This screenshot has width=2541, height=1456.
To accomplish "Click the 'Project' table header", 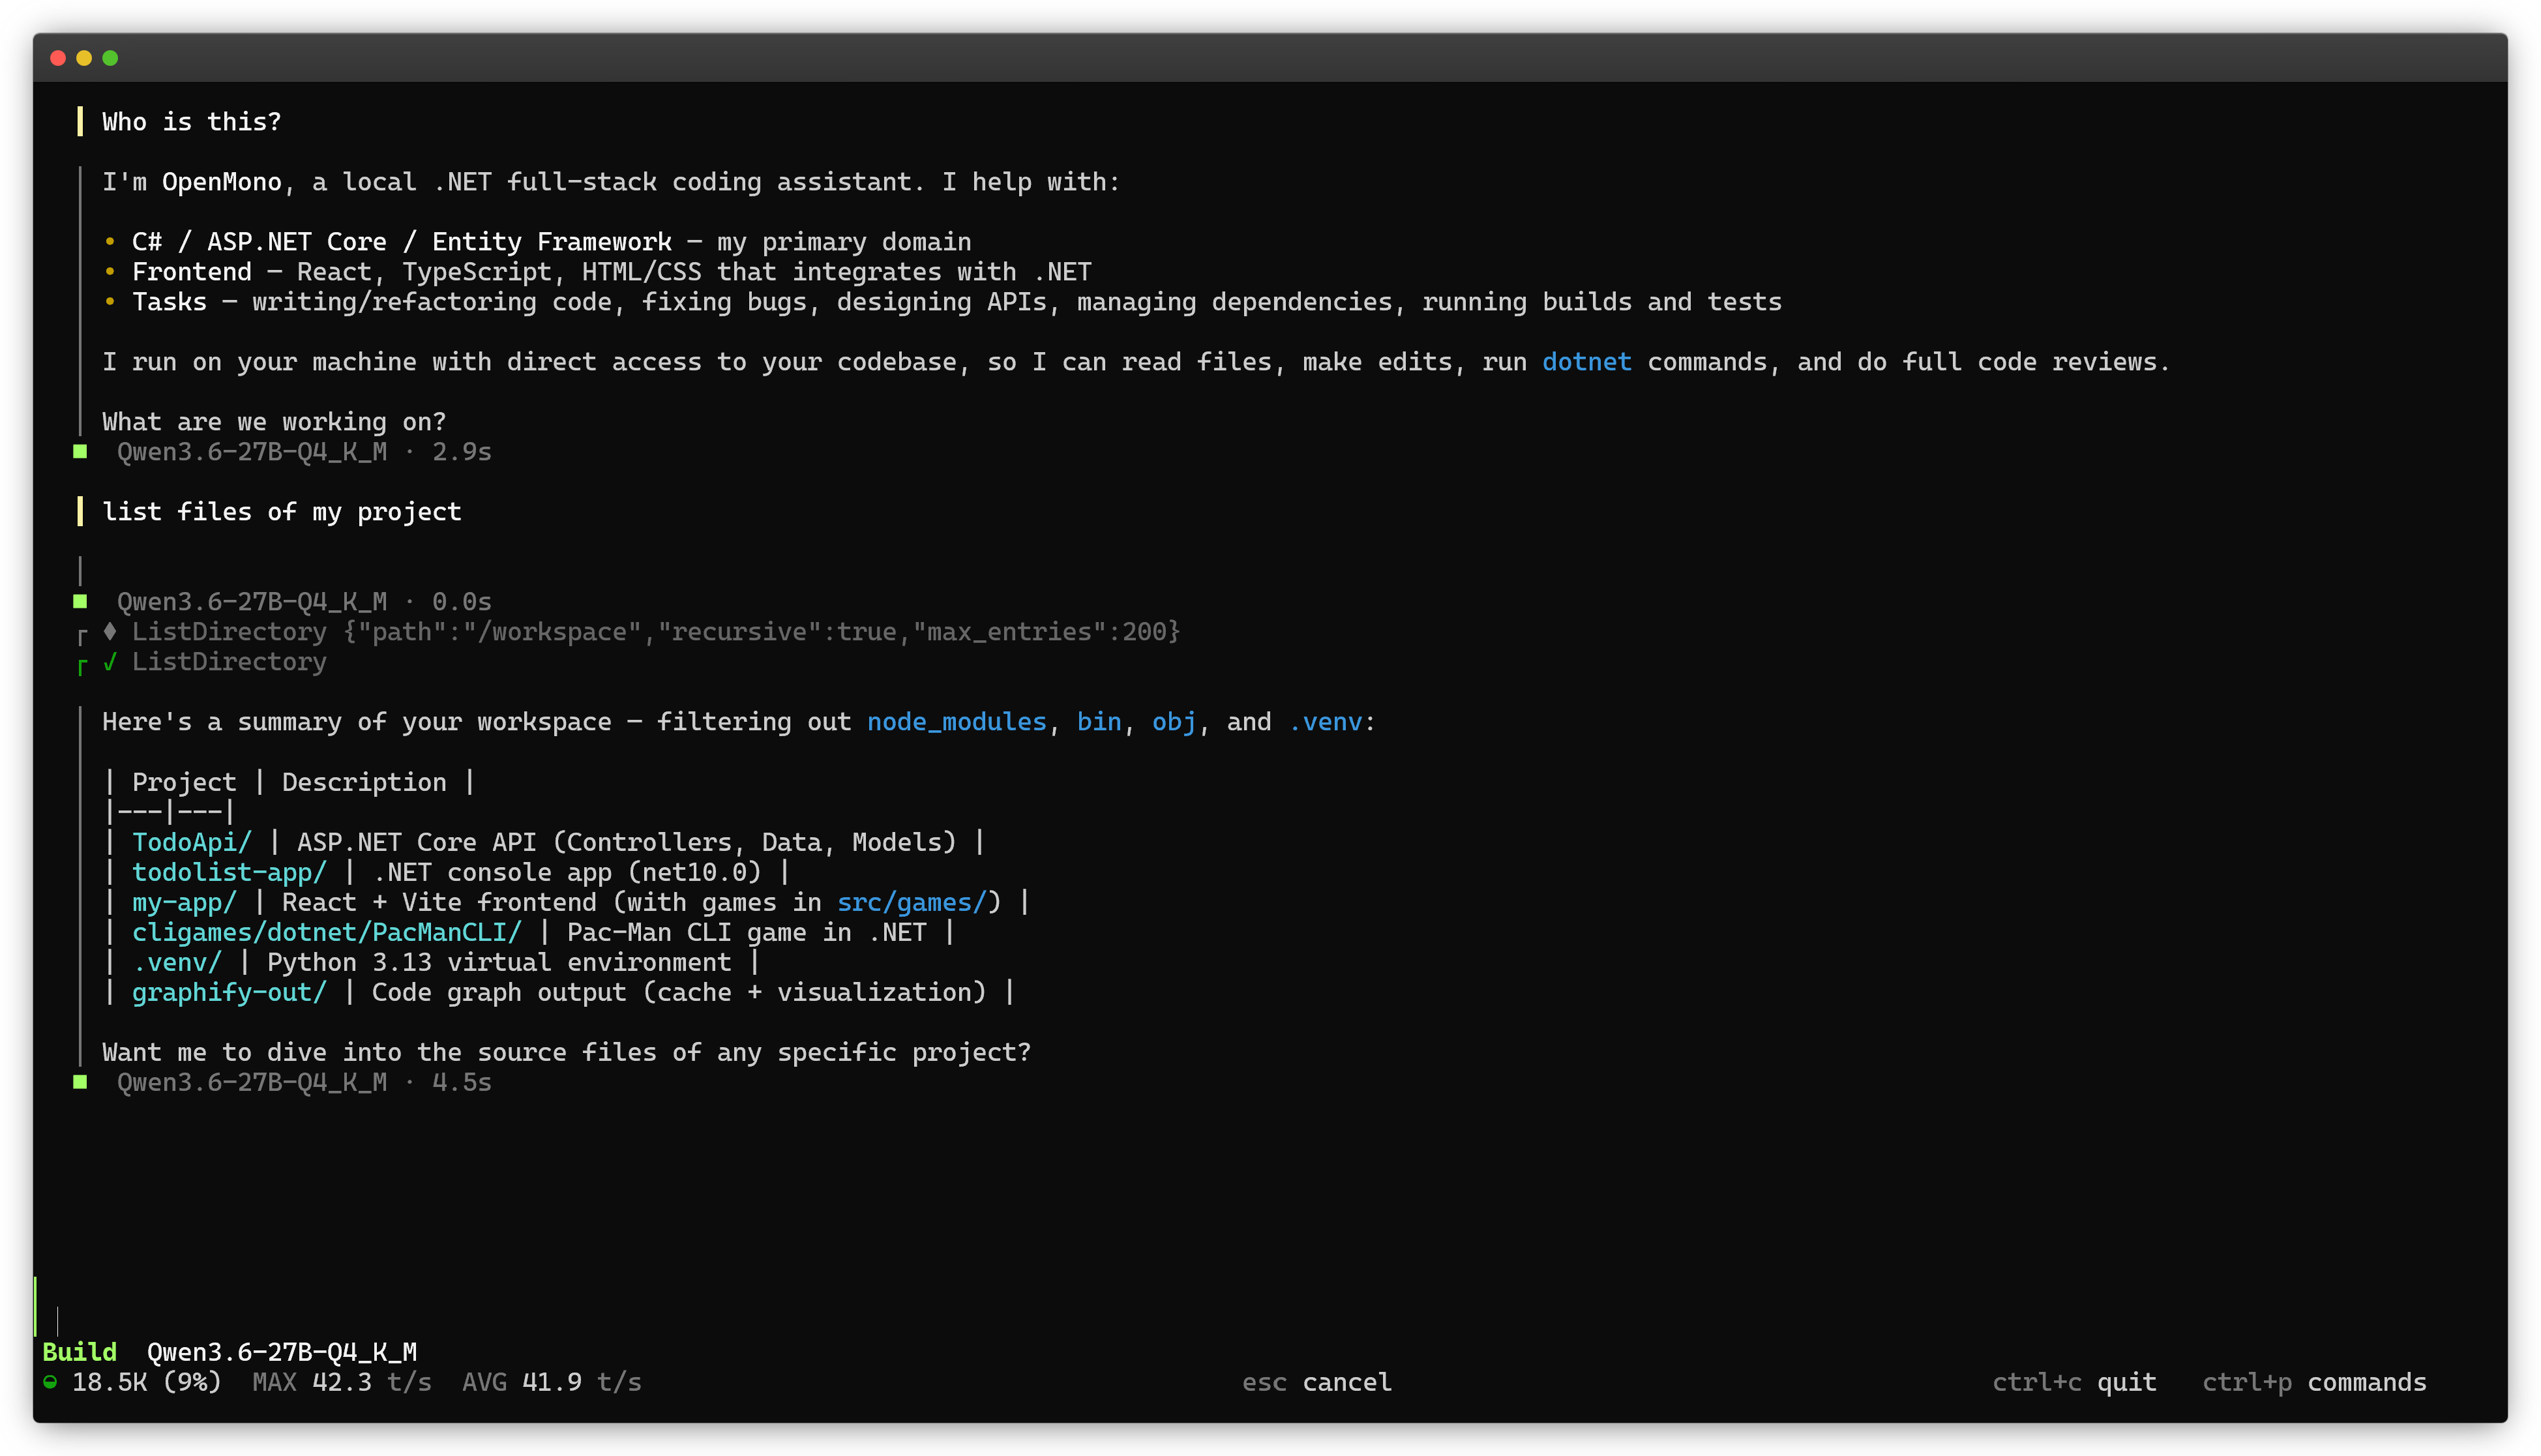I will click(x=184, y=782).
